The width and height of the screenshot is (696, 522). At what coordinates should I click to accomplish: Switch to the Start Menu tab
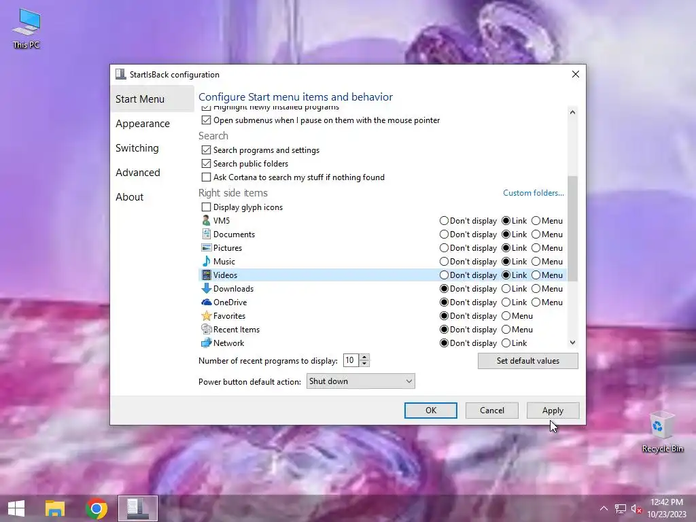tap(152, 99)
